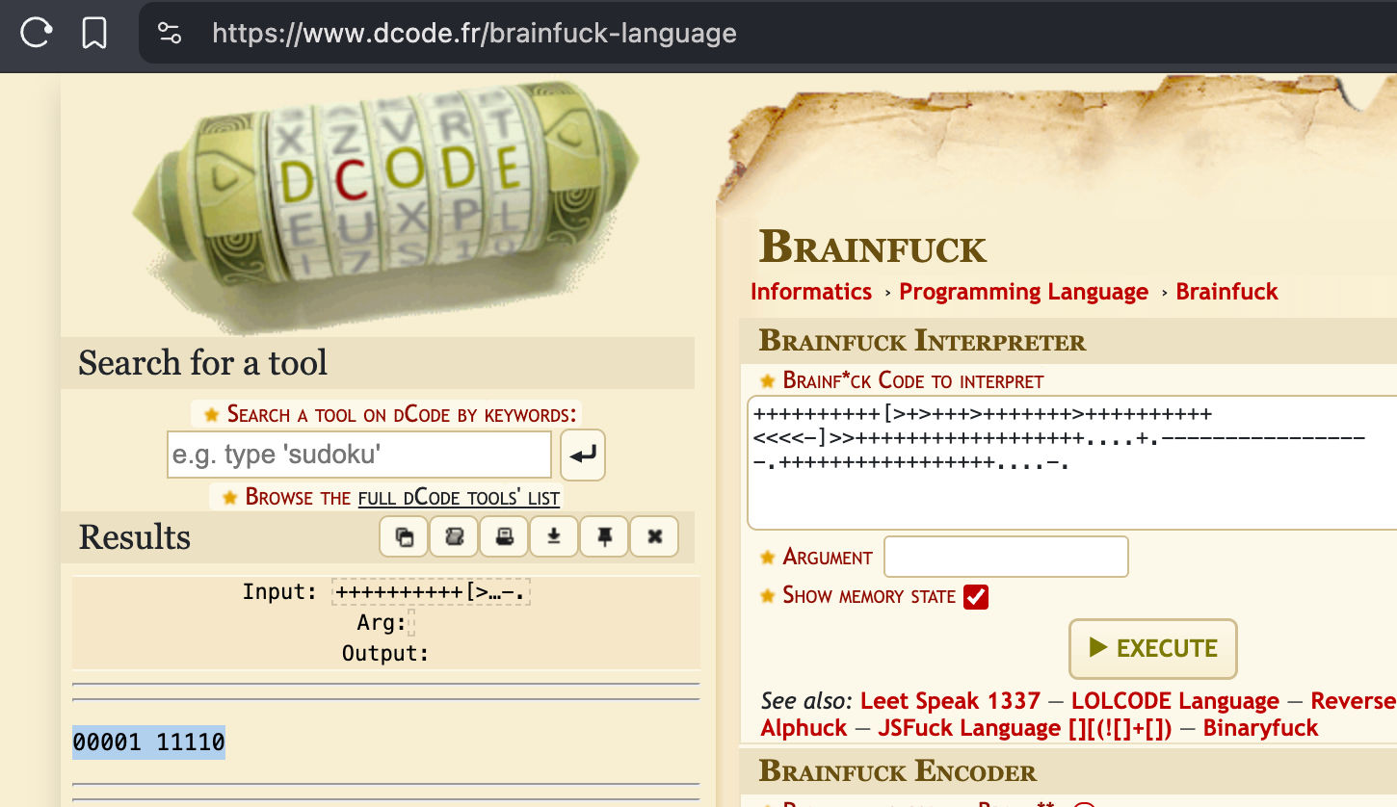The height and width of the screenshot is (807, 1397).
Task: Click the Results heading
Action: point(134,537)
